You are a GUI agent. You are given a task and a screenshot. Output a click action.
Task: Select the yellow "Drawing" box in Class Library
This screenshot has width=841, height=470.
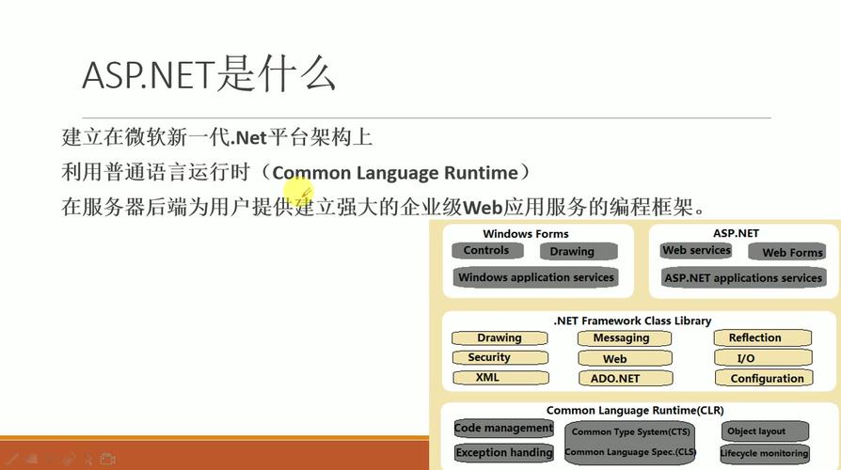[x=500, y=337]
